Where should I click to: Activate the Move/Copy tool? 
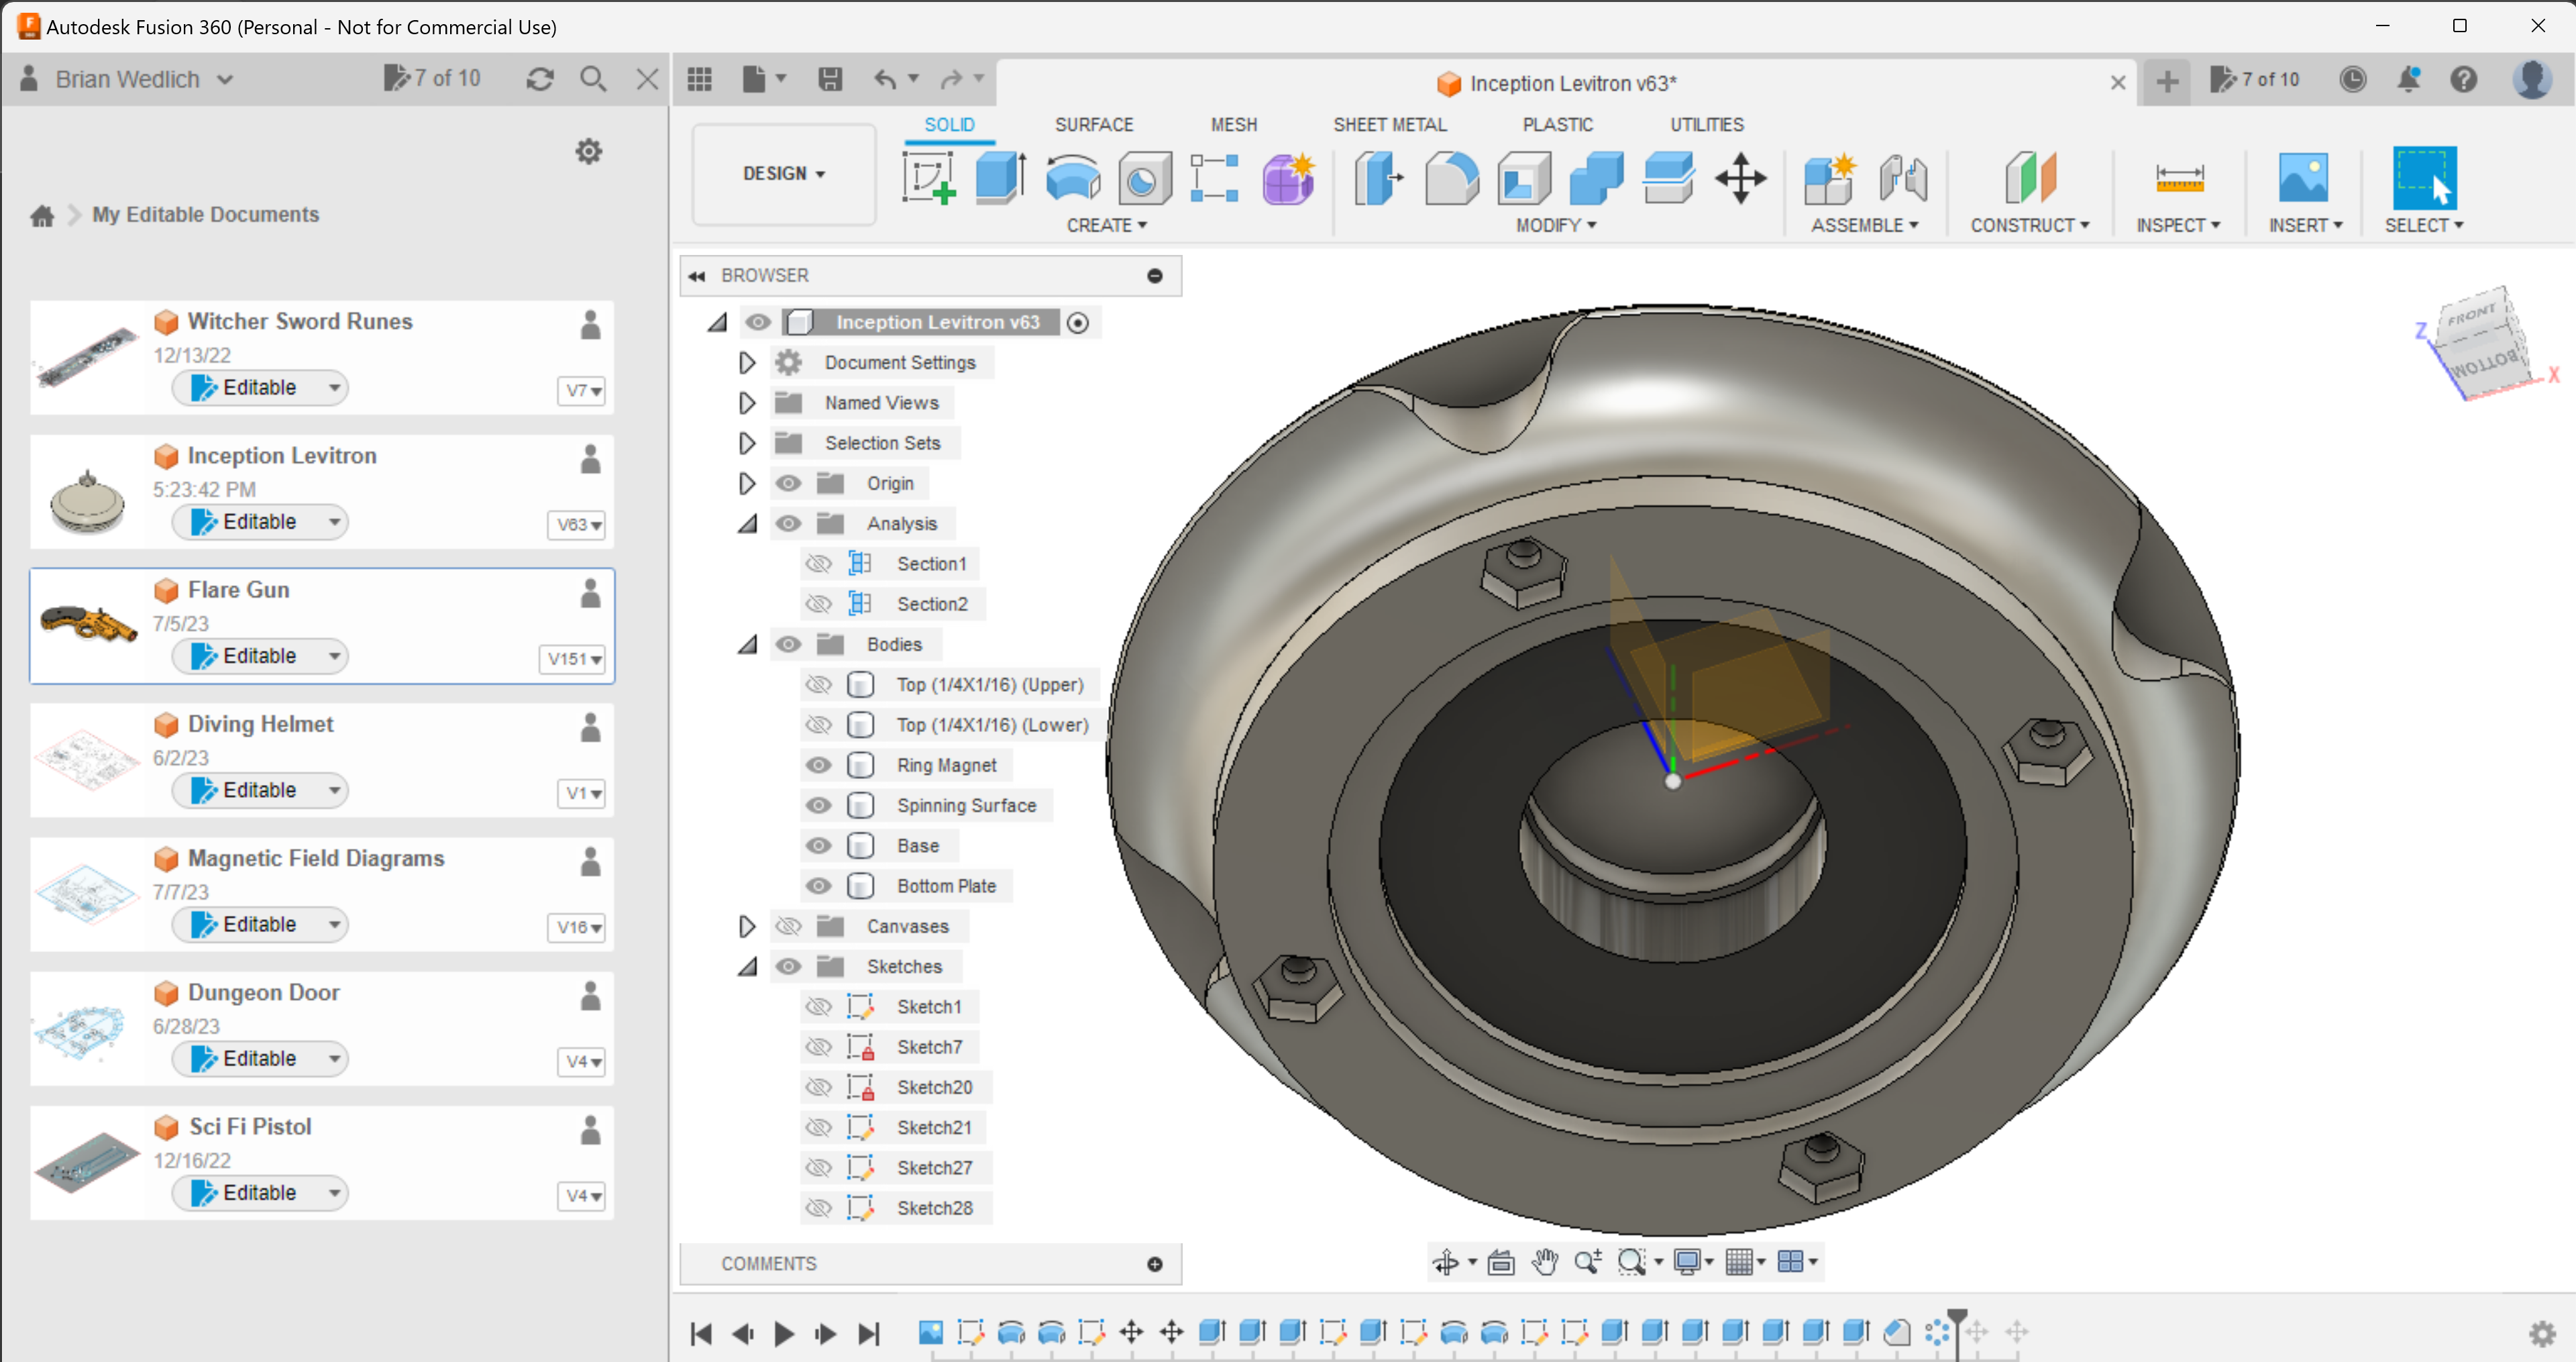[x=1741, y=178]
